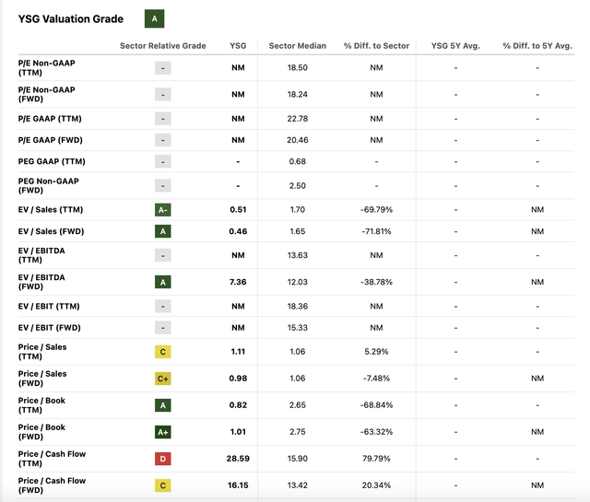Select the Price / Book (TTM) row label
This screenshot has width=590, height=502.
point(41,405)
